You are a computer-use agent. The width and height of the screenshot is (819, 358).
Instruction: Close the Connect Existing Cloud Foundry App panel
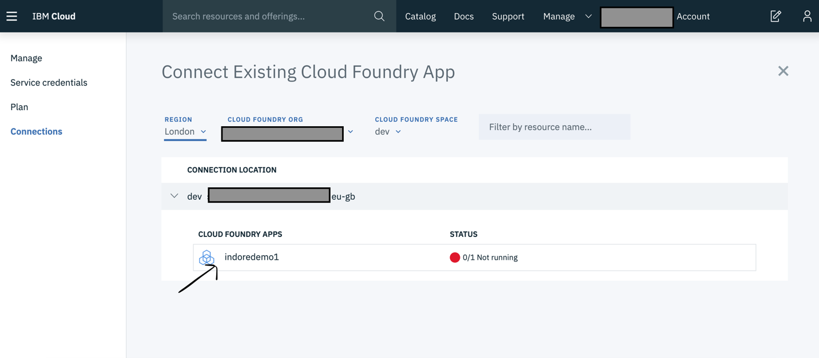[x=783, y=71]
